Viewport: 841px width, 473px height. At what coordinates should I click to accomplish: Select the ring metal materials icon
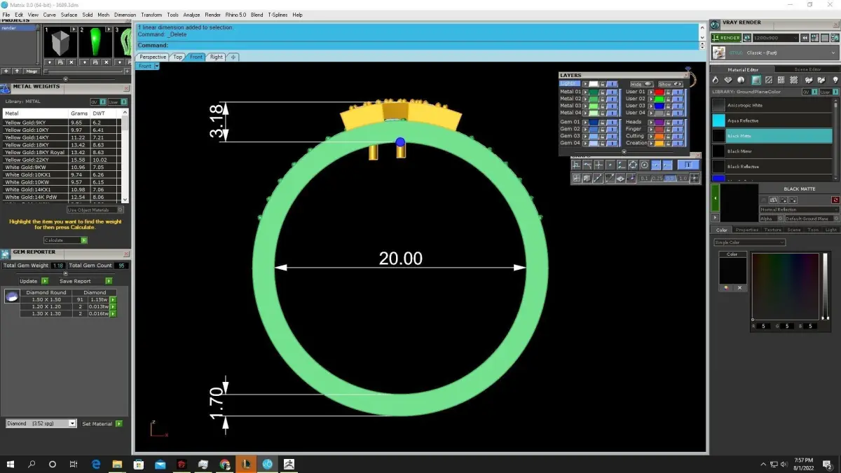tap(716, 80)
